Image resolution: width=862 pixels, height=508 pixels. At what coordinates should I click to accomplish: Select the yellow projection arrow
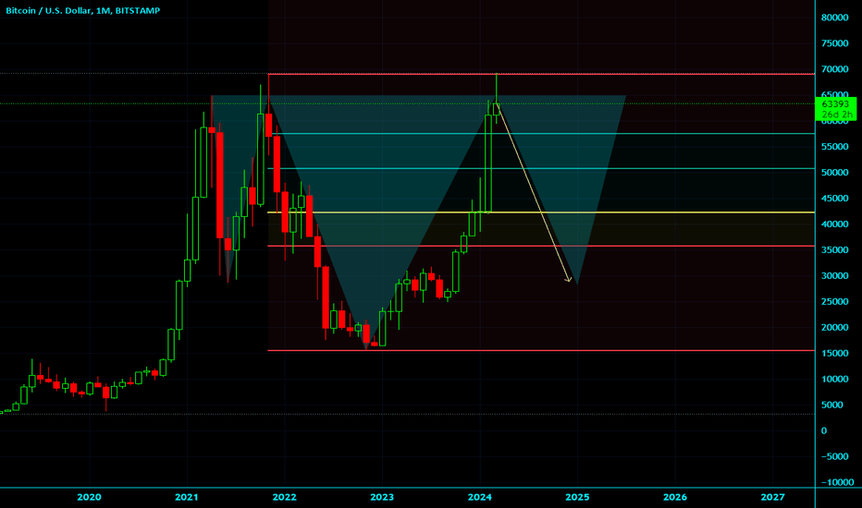[534, 192]
